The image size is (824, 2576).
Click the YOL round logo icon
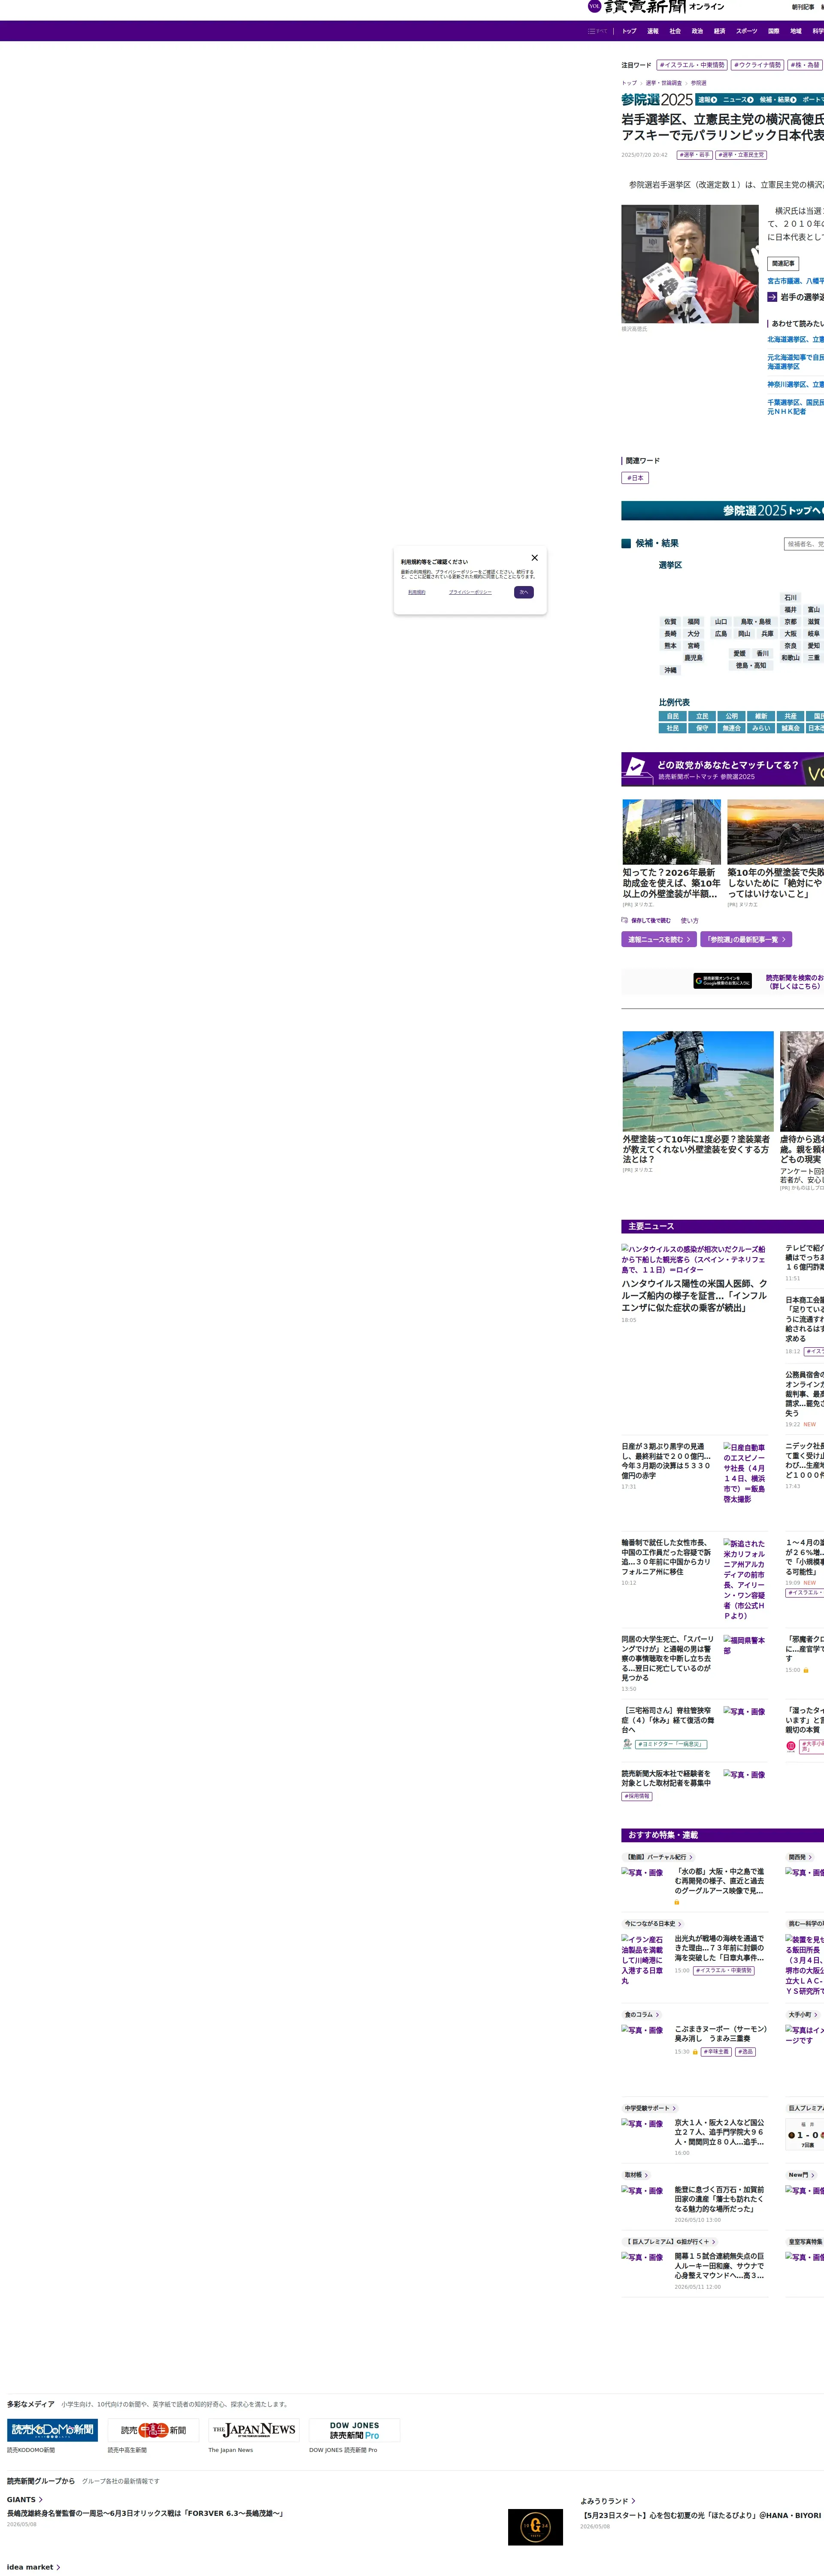[x=594, y=6]
